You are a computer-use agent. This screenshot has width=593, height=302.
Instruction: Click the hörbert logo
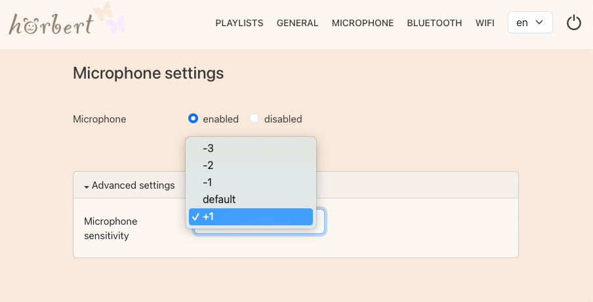pos(51,24)
